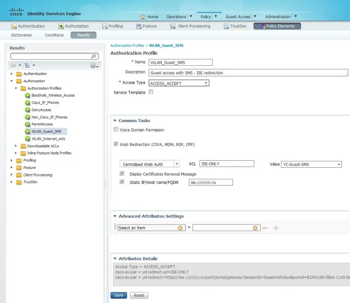
Task: Click the Static FQDN host name field
Action: tap(211, 182)
